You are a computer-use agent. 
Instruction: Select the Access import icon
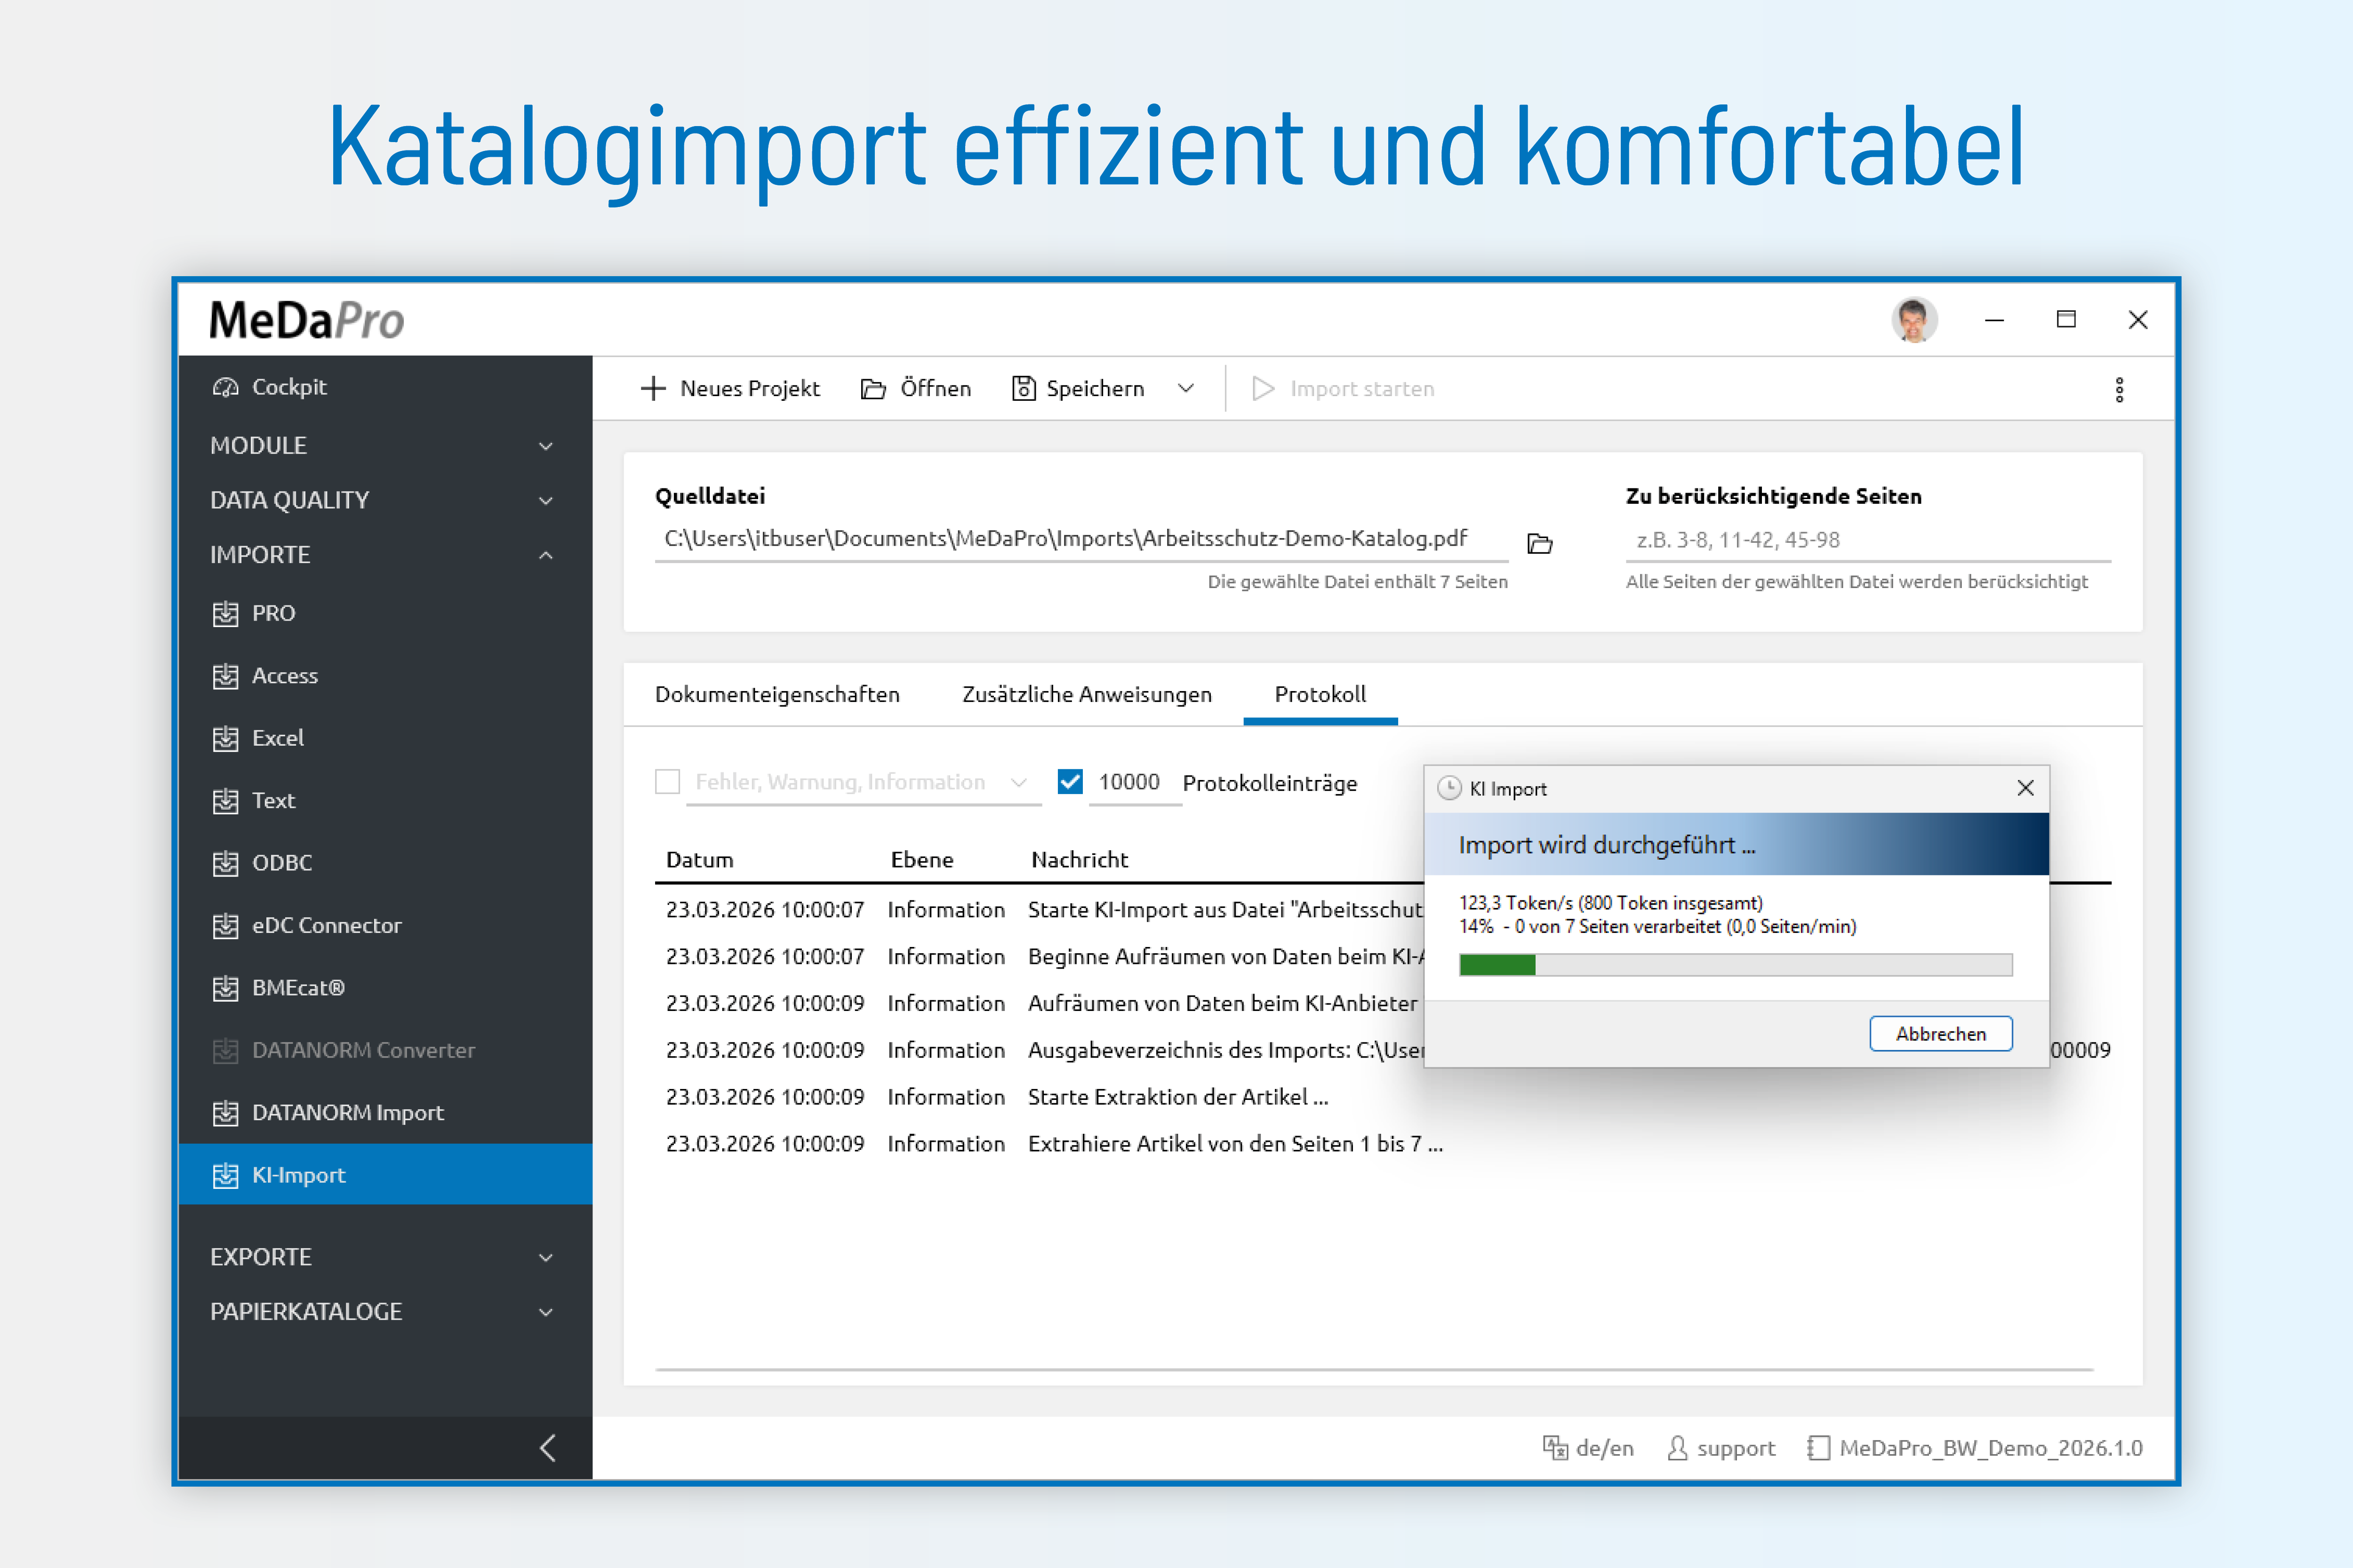(x=225, y=676)
